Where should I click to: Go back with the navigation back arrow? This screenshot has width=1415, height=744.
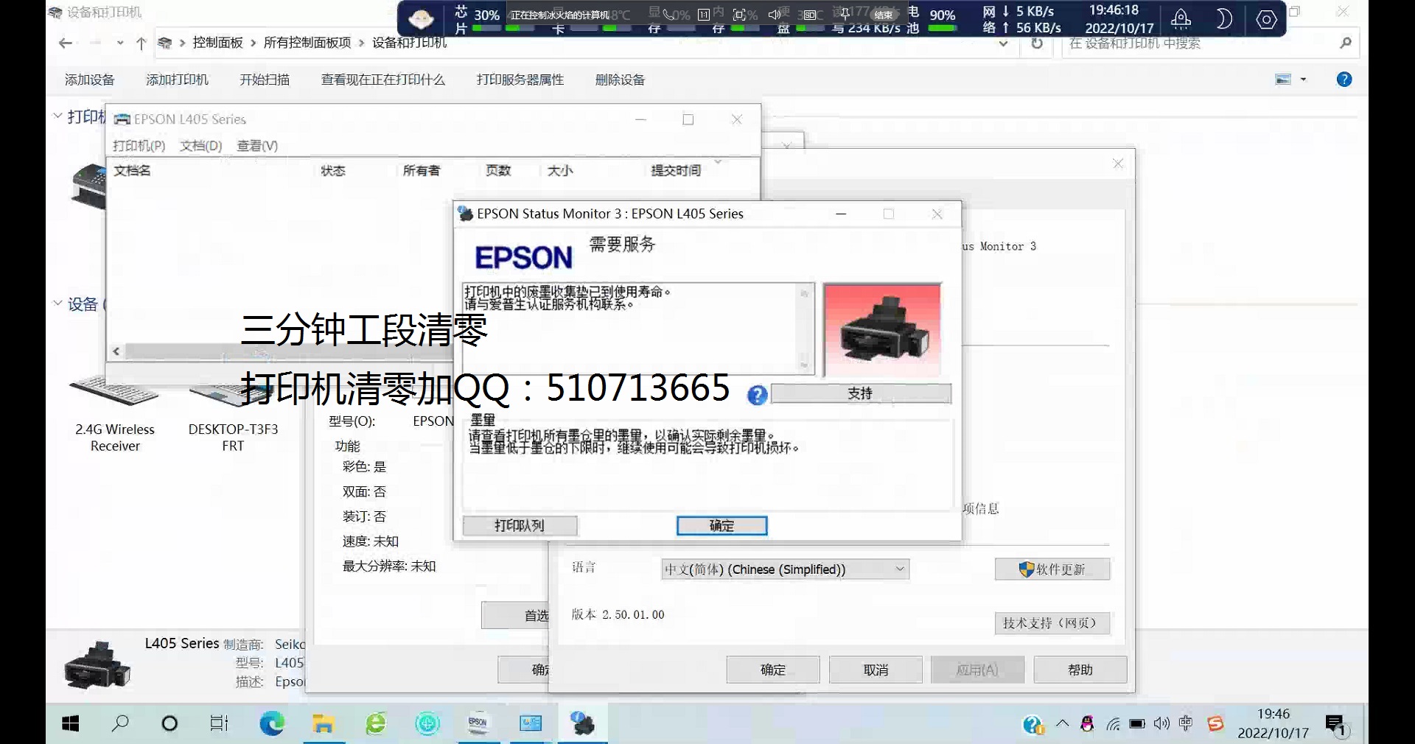pyautogui.click(x=66, y=43)
